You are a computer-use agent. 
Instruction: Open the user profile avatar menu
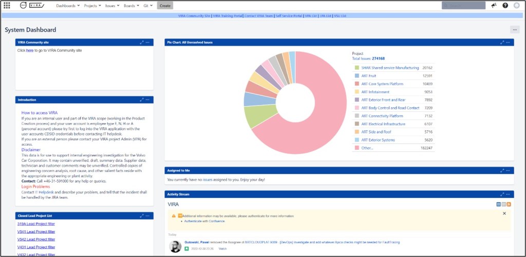[517, 5]
